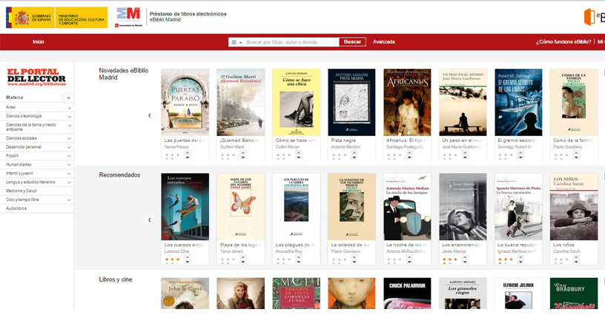Open the Libros y cine section heading
605x315 pixels.
tap(116, 280)
